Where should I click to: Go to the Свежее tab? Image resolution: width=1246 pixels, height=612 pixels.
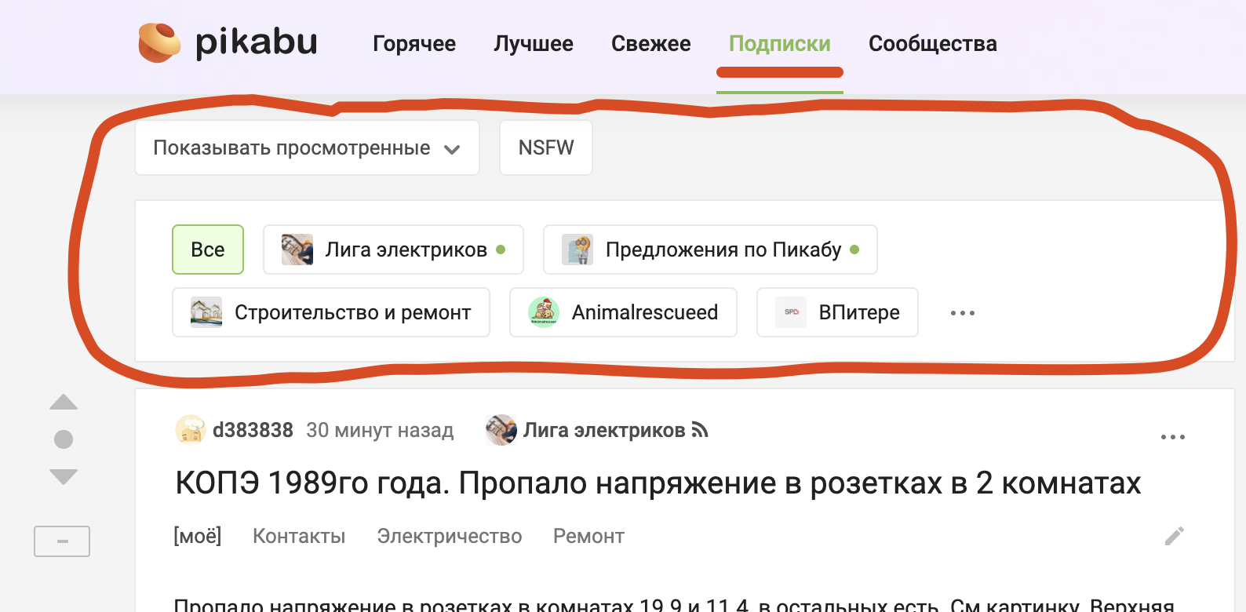coord(651,44)
